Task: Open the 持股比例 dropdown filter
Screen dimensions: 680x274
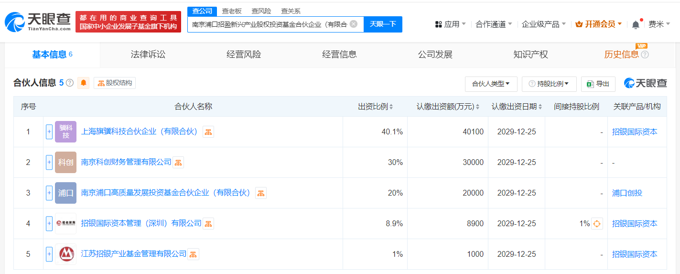Action: (x=549, y=84)
